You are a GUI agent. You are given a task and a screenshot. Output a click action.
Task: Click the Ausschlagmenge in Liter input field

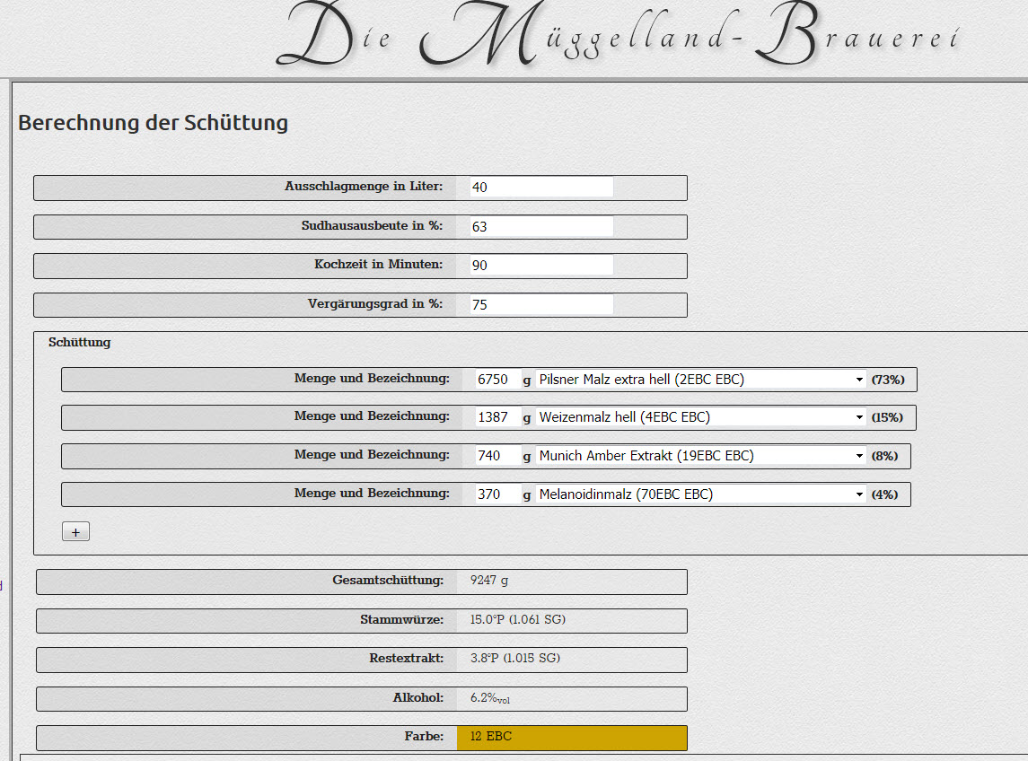(x=540, y=187)
